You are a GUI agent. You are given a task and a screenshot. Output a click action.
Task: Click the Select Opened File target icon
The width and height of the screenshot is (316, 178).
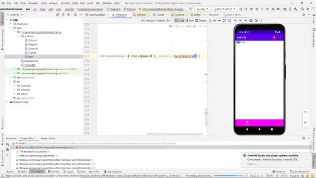(x=58, y=15)
